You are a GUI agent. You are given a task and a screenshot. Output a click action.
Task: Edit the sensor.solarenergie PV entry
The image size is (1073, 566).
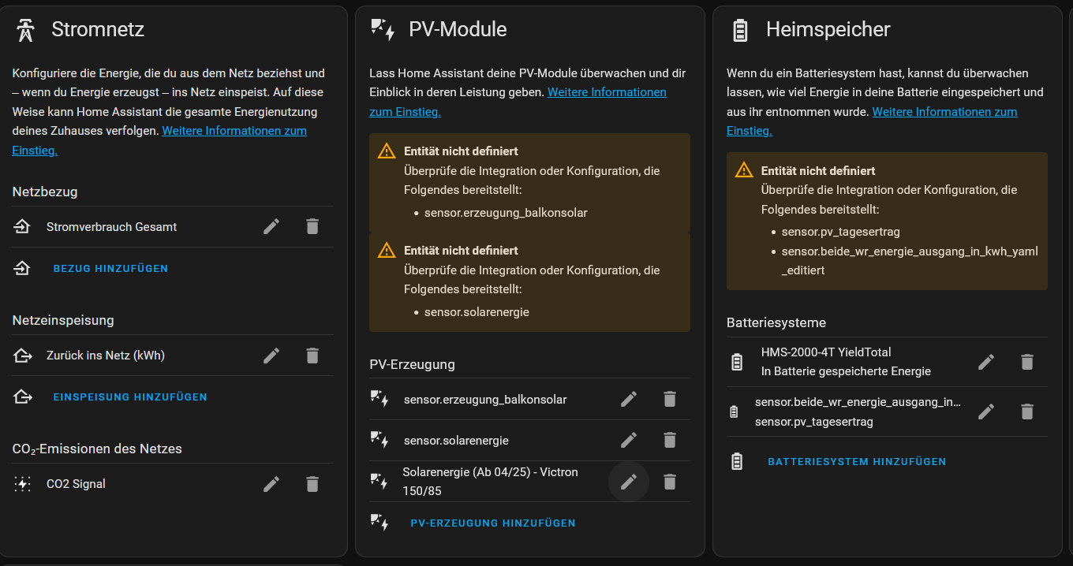pos(629,441)
